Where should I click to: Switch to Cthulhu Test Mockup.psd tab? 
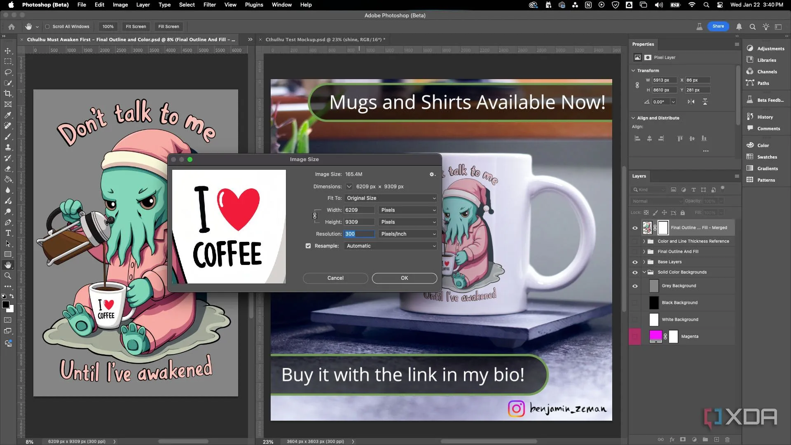point(325,40)
